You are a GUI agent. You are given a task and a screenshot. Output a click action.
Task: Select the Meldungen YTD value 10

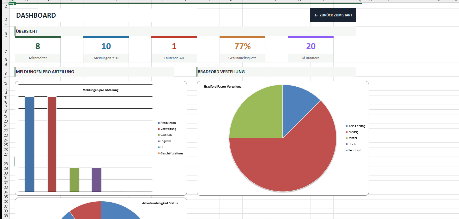(x=106, y=46)
